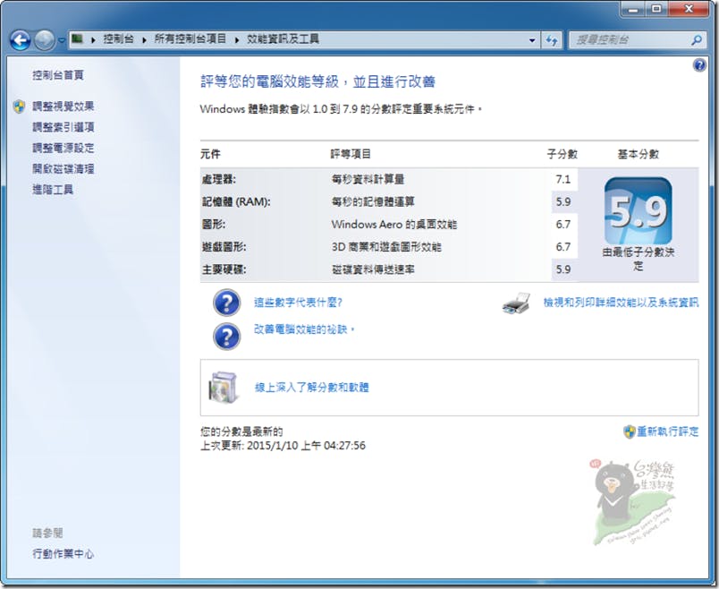Click 重新執行評定 to rerun assessment
Viewport: 719px width, 589px height.
click(668, 431)
